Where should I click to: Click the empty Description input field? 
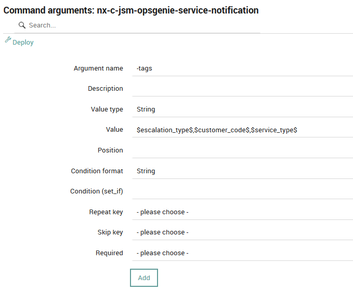click(242, 89)
